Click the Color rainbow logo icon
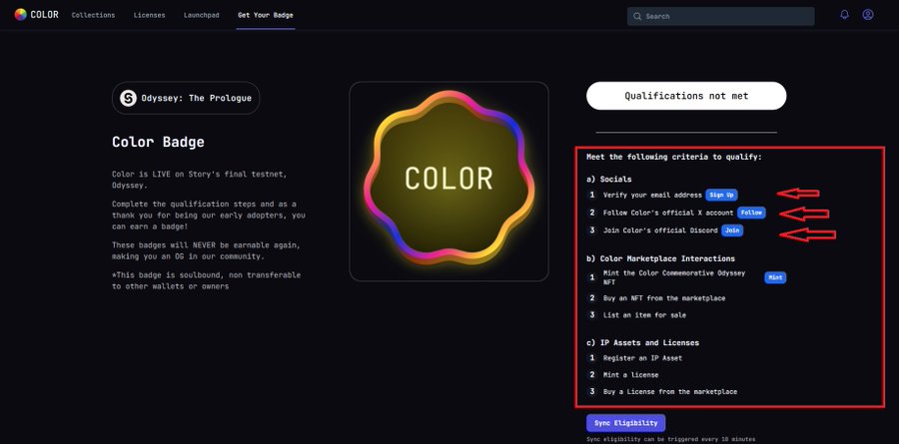The width and height of the screenshot is (899, 444). (x=21, y=15)
